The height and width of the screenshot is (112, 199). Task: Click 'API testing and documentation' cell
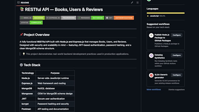(55, 109)
